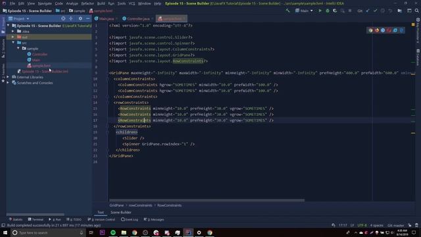Open the Version Control tool window

101,219
